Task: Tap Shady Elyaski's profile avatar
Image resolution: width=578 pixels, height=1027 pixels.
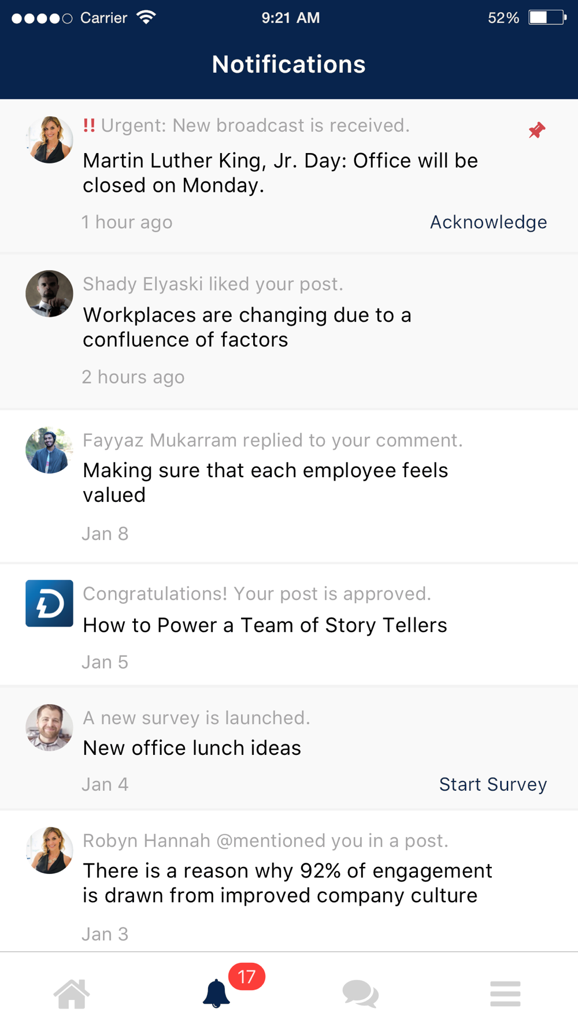Action: (x=49, y=294)
